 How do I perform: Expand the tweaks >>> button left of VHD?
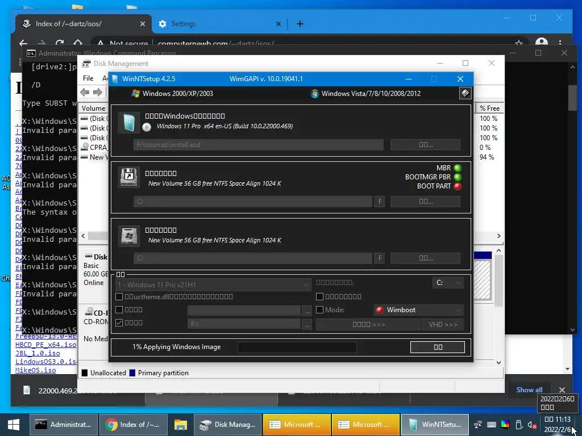tap(368, 324)
